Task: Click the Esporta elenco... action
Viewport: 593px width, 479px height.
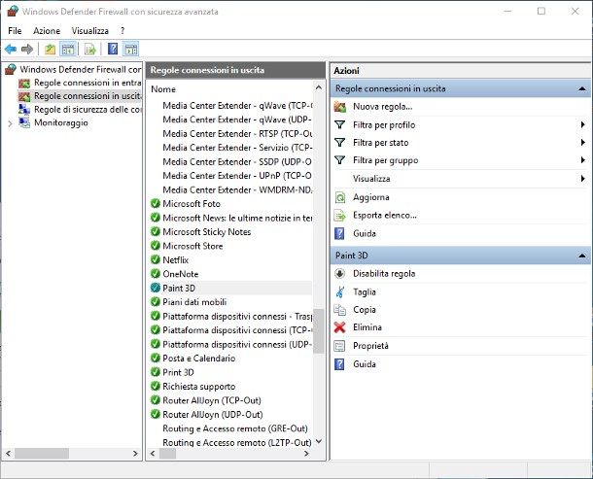Action: pos(385,215)
